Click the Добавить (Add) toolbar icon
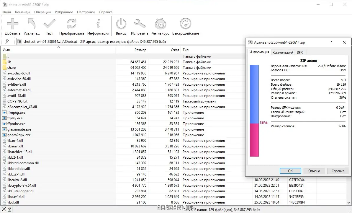 [13, 24]
